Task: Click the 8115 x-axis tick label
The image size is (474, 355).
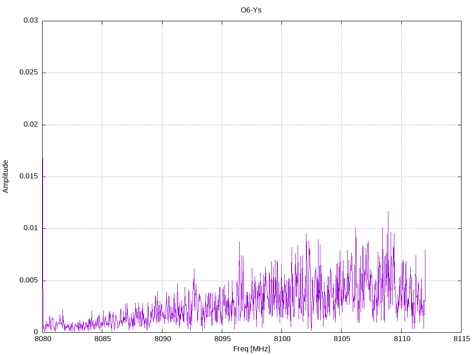Action: click(461, 339)
